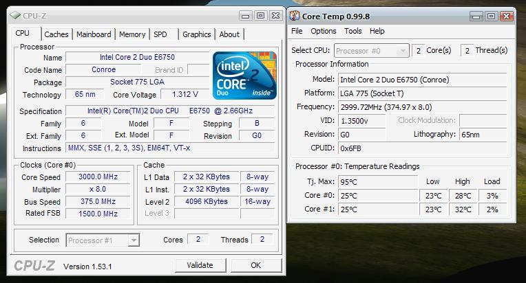
Task: Click the CPU-Z title bar icon
Action: coord(14,15)
